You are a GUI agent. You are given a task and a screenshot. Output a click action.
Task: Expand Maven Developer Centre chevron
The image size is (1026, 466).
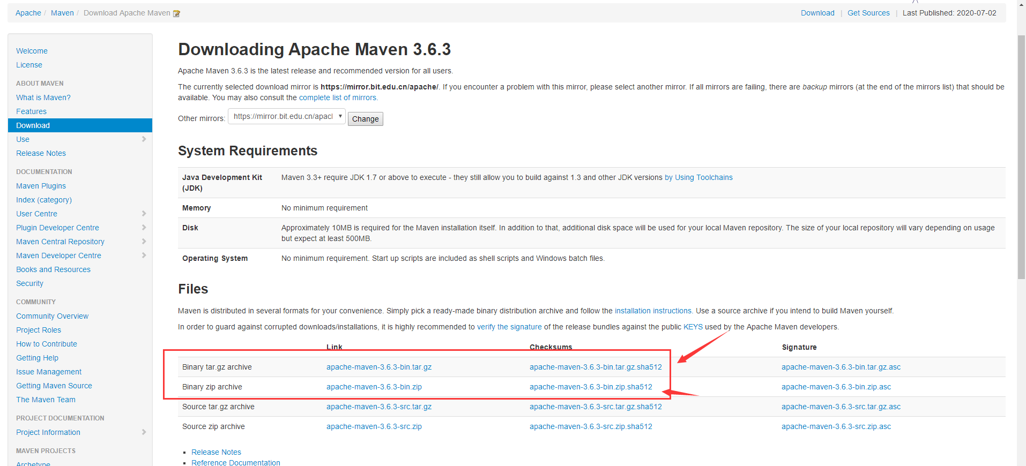point(144,255)
